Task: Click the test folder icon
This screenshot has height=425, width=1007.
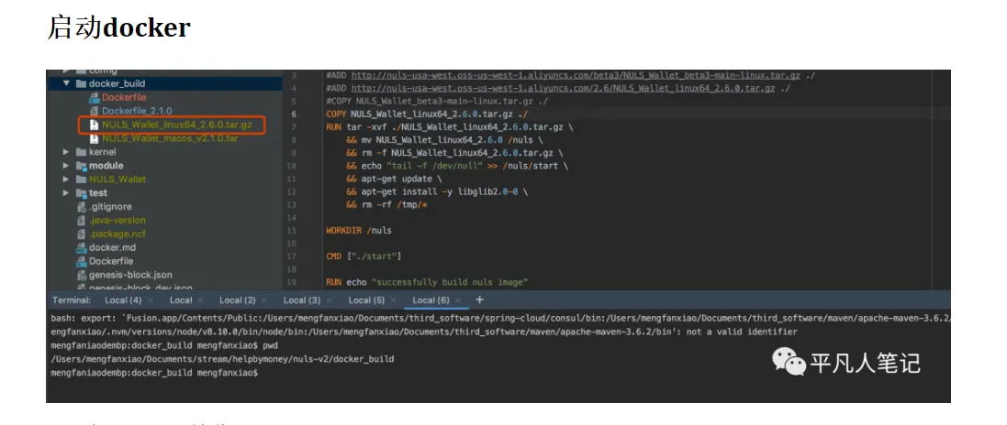Action: tap(81, 193)
